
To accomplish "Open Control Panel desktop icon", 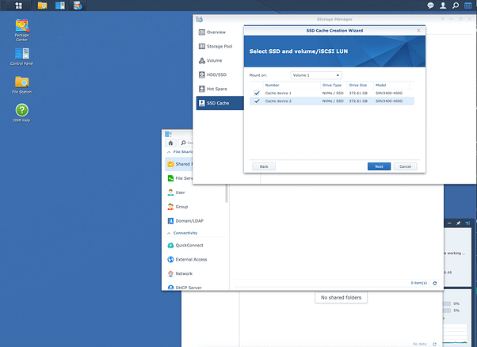I will [22, 55].
